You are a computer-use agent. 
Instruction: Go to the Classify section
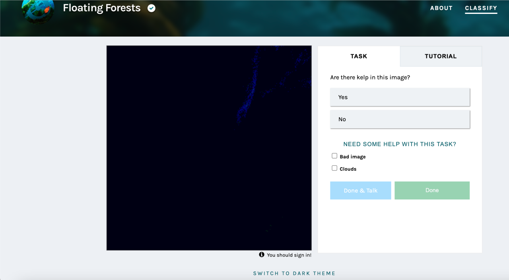pos(481,8)
